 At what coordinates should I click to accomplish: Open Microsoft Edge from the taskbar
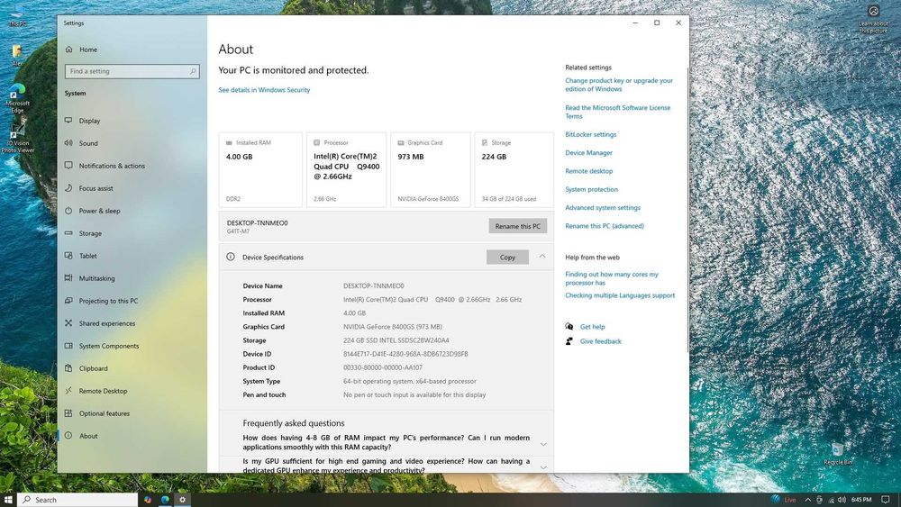click(165, 500)
